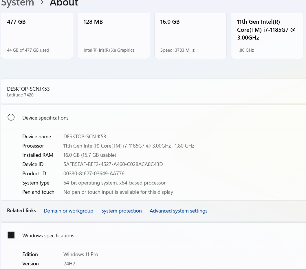Select the About breadcrumb title
This screenshot has height=270, width=306.
(x=64, y=3)
